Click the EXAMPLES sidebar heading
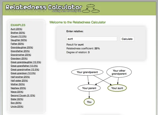This screenshot has width=158, height=115. pyautogui.click(x=18, y=25)
